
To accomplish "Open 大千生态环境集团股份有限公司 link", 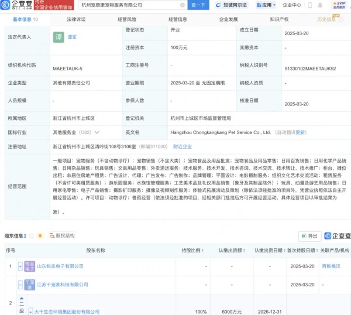I will (67, 312).
